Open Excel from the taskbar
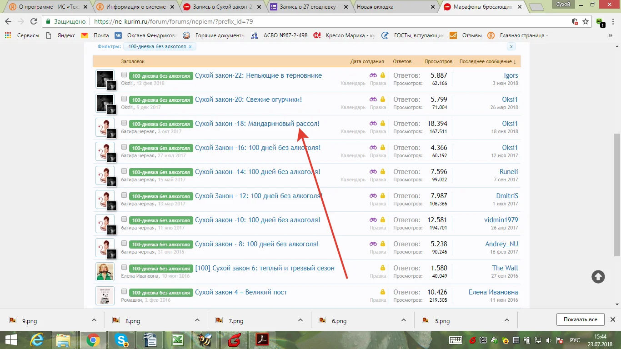Viewport: 621px width, 349px height. click(x=178, y=339)
